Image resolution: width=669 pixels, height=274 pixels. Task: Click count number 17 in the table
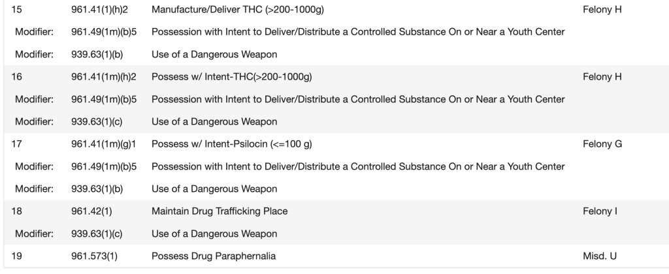[x=18, y=144]
